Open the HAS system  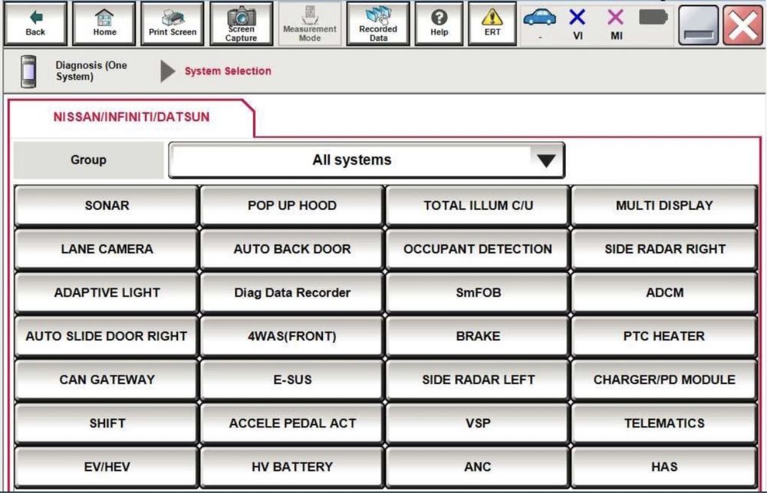tap(664, 467)
